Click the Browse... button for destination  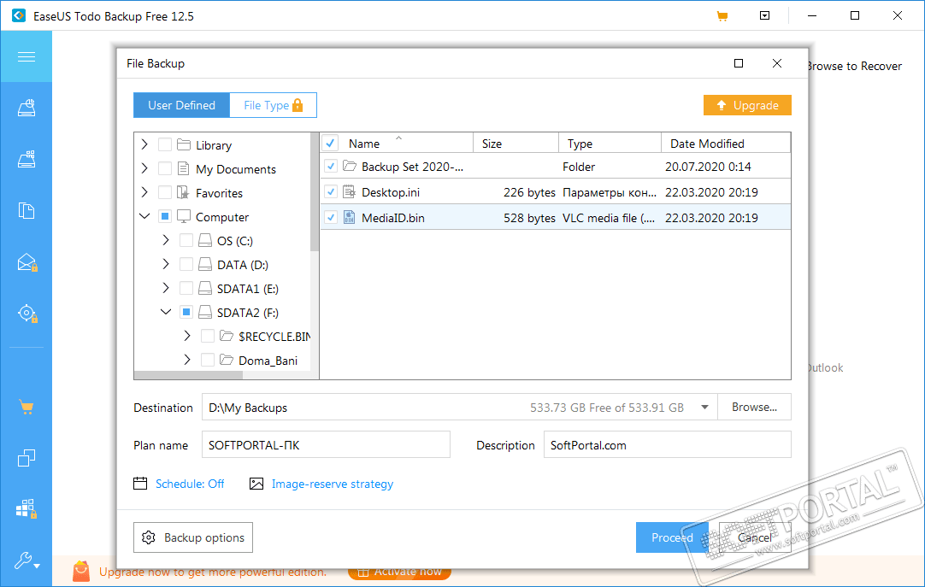point(754,408)
